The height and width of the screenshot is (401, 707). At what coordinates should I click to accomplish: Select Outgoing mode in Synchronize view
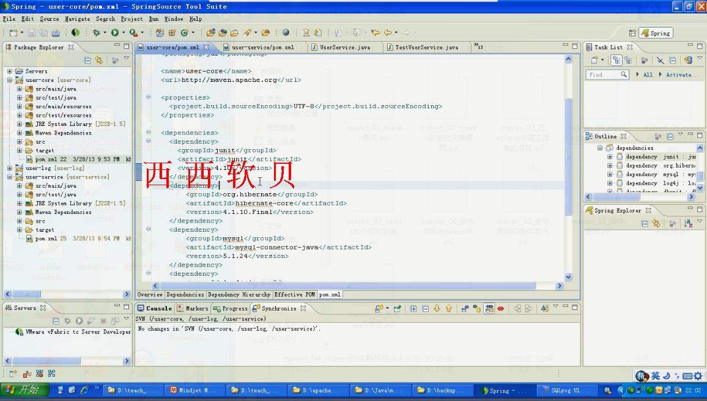coord(476,309)
